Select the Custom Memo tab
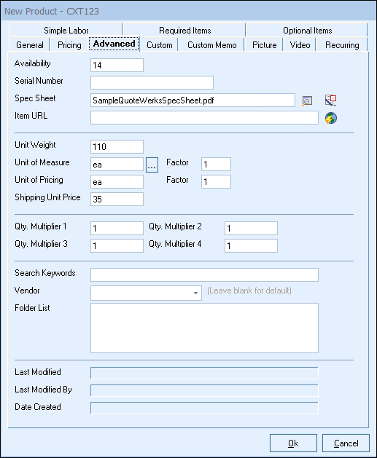The width and height of the screenshot is (377, 458). coord(211,45)
